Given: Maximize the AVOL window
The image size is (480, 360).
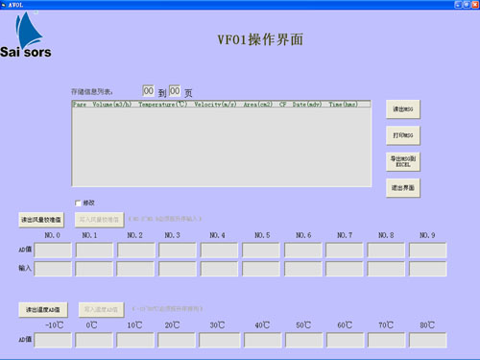Looking at the screenshot, I should coord(467,5).
